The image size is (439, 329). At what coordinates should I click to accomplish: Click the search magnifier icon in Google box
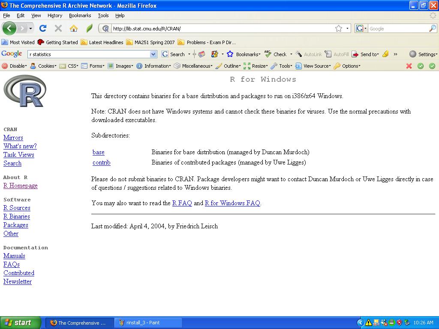pos(432,29)
